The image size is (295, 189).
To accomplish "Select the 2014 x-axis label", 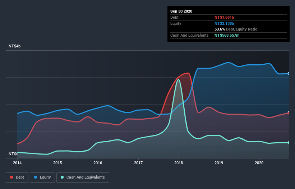I will pos(17,163).
